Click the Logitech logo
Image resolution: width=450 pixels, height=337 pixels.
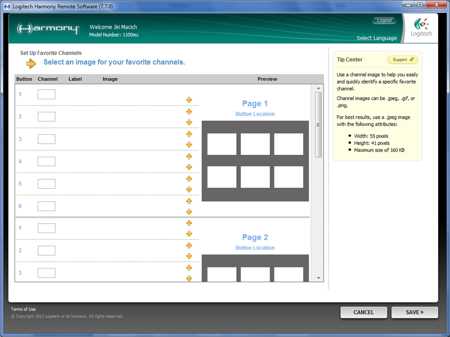[422, 28]
